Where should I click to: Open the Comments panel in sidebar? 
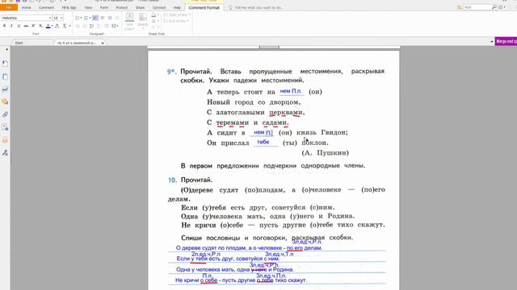pyautogui.click(x=5, y=101)
